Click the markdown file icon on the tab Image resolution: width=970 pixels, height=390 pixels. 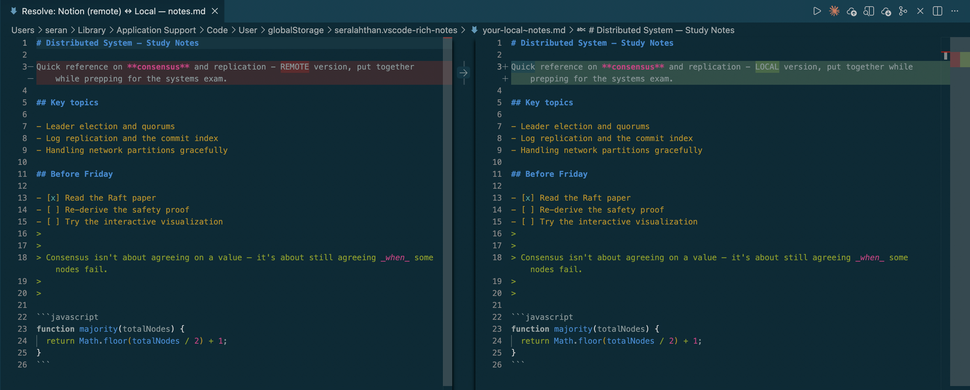point(14,11)
